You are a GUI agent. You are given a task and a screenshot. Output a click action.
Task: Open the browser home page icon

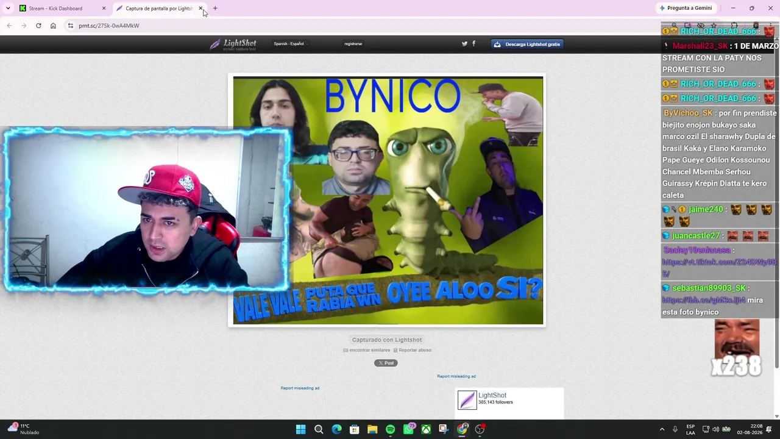(x=53, y=26)
